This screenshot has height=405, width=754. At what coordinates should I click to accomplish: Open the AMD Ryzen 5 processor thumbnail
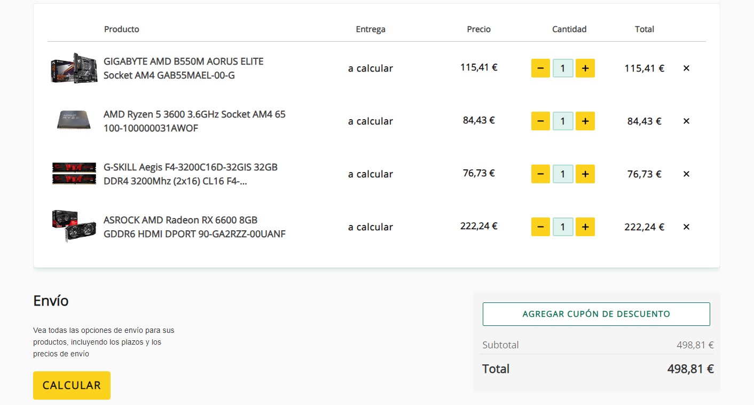click(74, 121)
